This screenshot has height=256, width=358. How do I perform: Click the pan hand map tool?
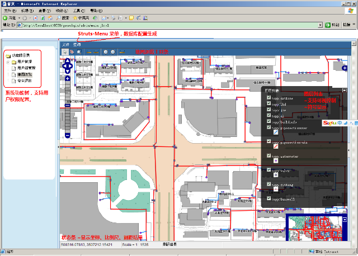(73, 52)
